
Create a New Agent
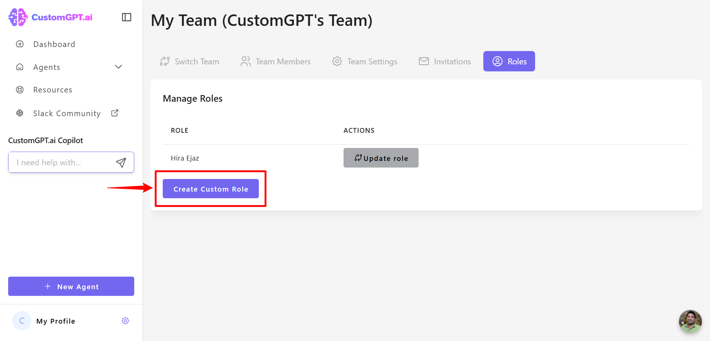coord(71,286)
